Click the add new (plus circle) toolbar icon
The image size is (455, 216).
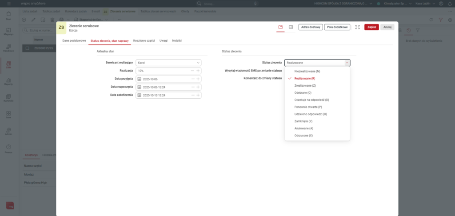pyautogui.click(x=24, y=20)
